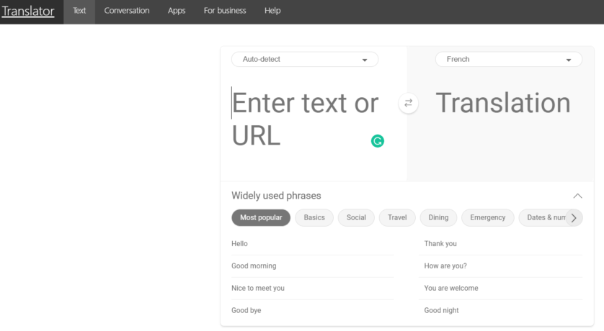The image size is (604, 331).
Task: Click the Translation output area
Action: 502,103
